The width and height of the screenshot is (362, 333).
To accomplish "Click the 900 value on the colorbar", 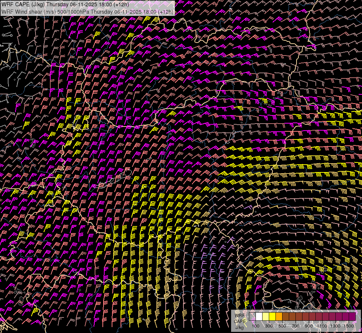I will tap(309, 326).
